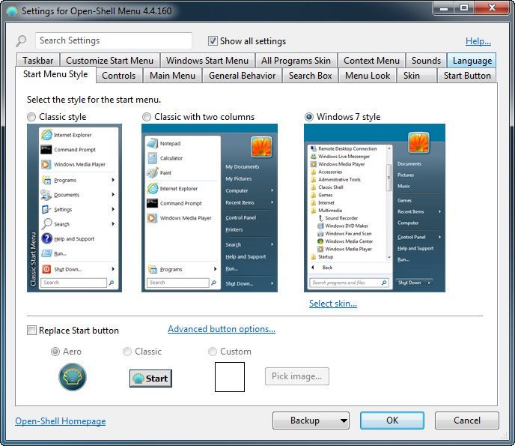Click the Classic with two columns preview
The height and width of the screenshot is (446, 515).
point(210,208)
